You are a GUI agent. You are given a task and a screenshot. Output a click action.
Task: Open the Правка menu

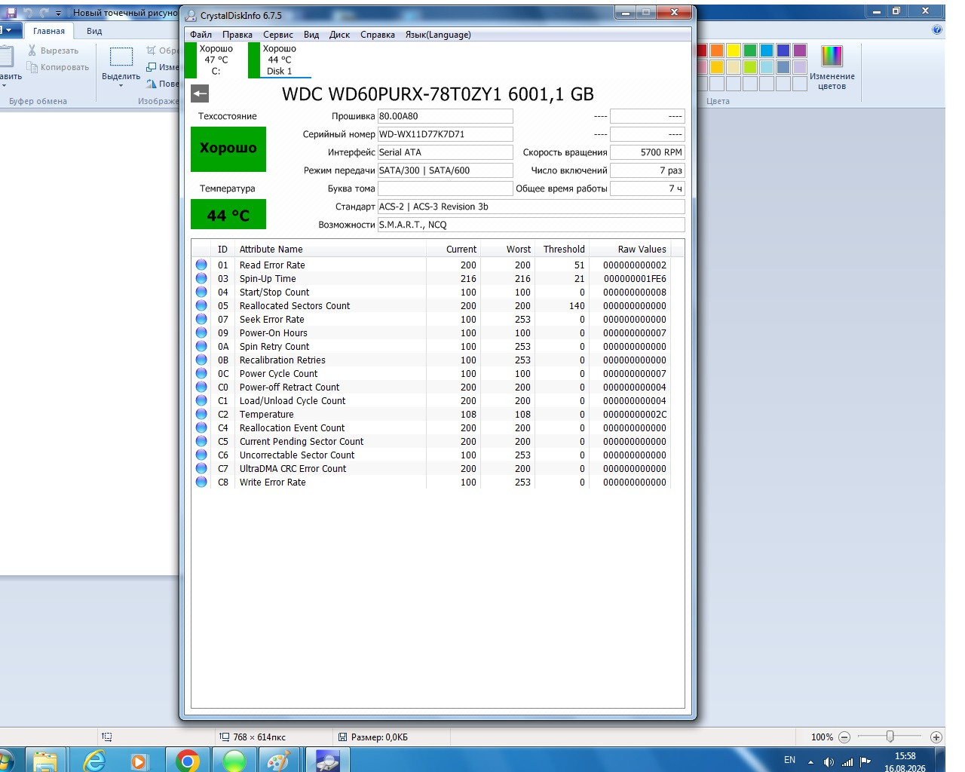click(237, 35)
